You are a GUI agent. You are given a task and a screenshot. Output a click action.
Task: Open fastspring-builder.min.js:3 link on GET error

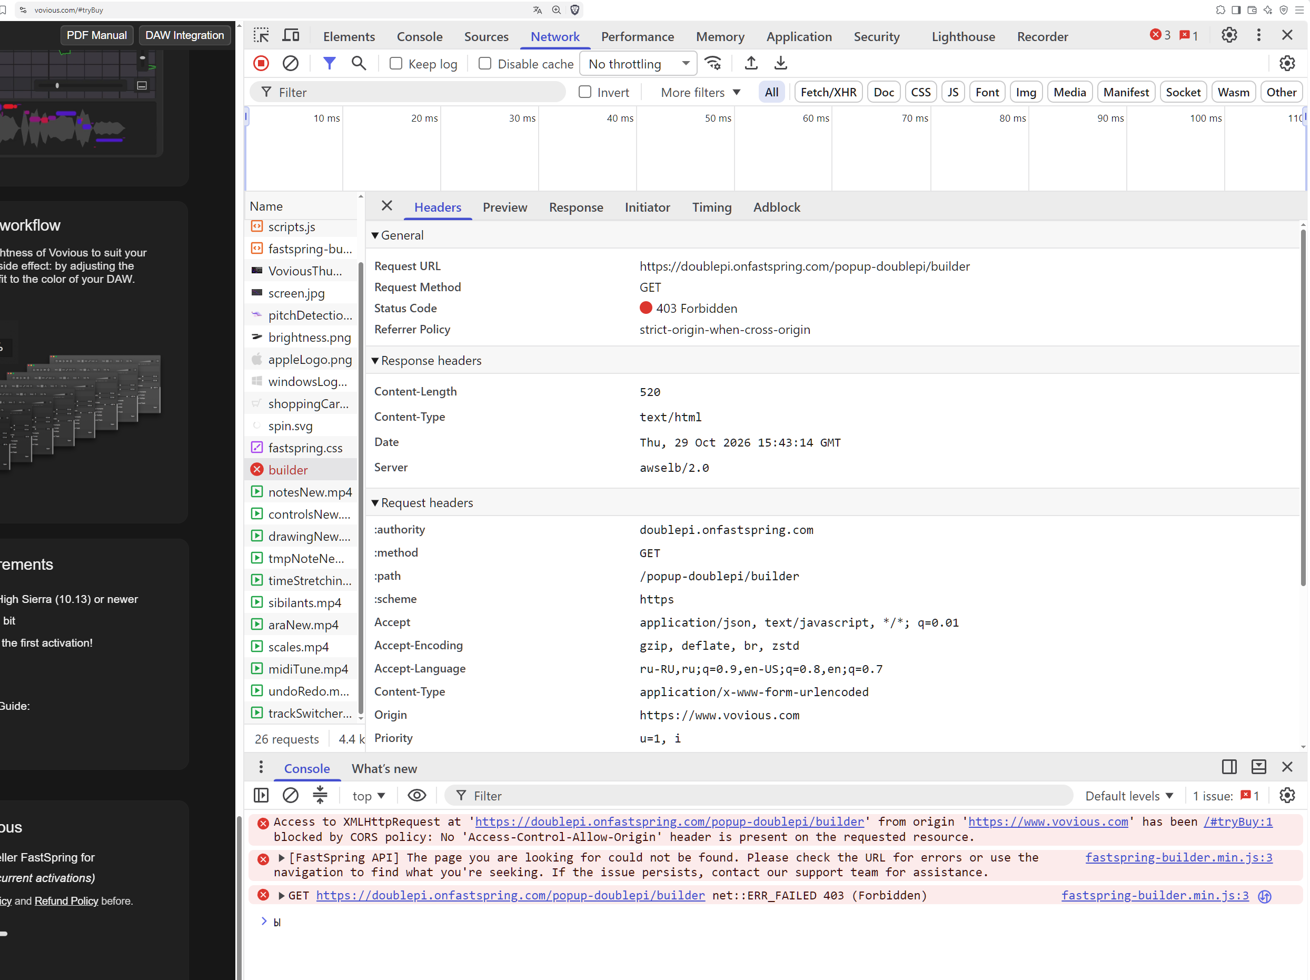(1154, 895)
